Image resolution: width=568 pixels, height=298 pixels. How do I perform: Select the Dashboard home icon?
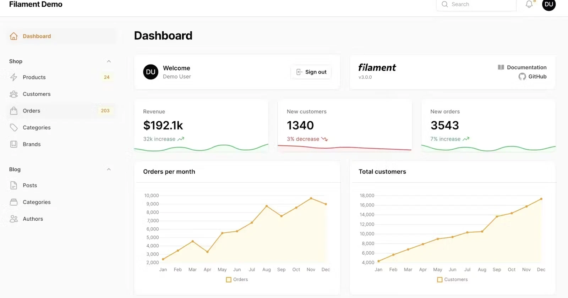pyautogui.click(x=13, y=36)
